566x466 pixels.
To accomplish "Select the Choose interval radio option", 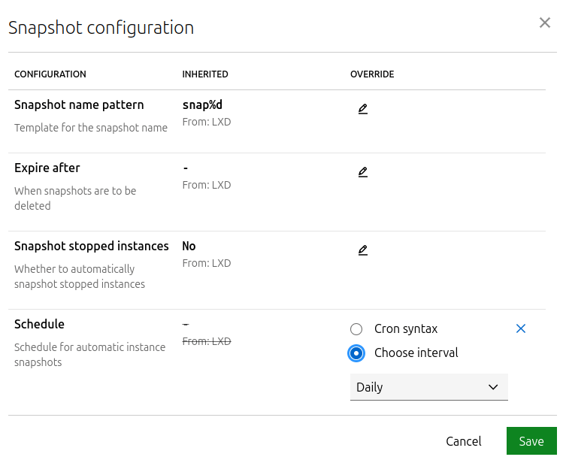I will pos(357,353).
